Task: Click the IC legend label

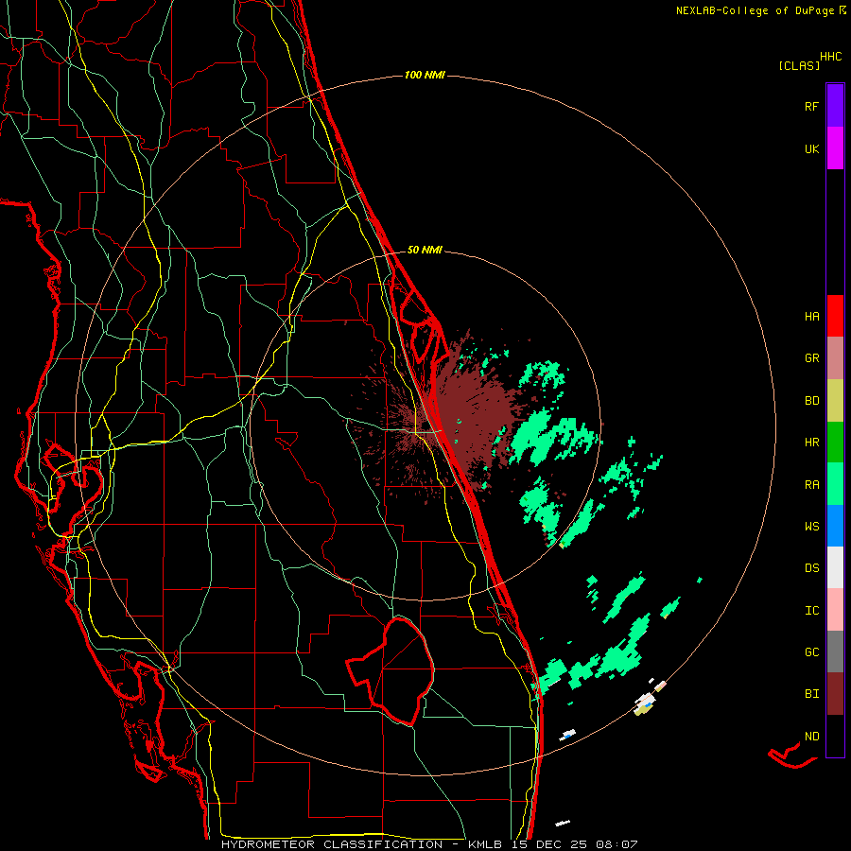Action: (811, 610)
